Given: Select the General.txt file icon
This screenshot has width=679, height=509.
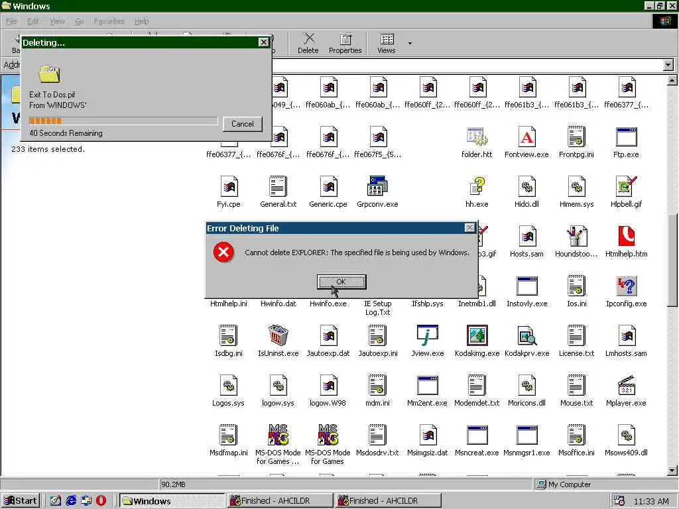Looking at the screenshot, I should pos(278,186).
